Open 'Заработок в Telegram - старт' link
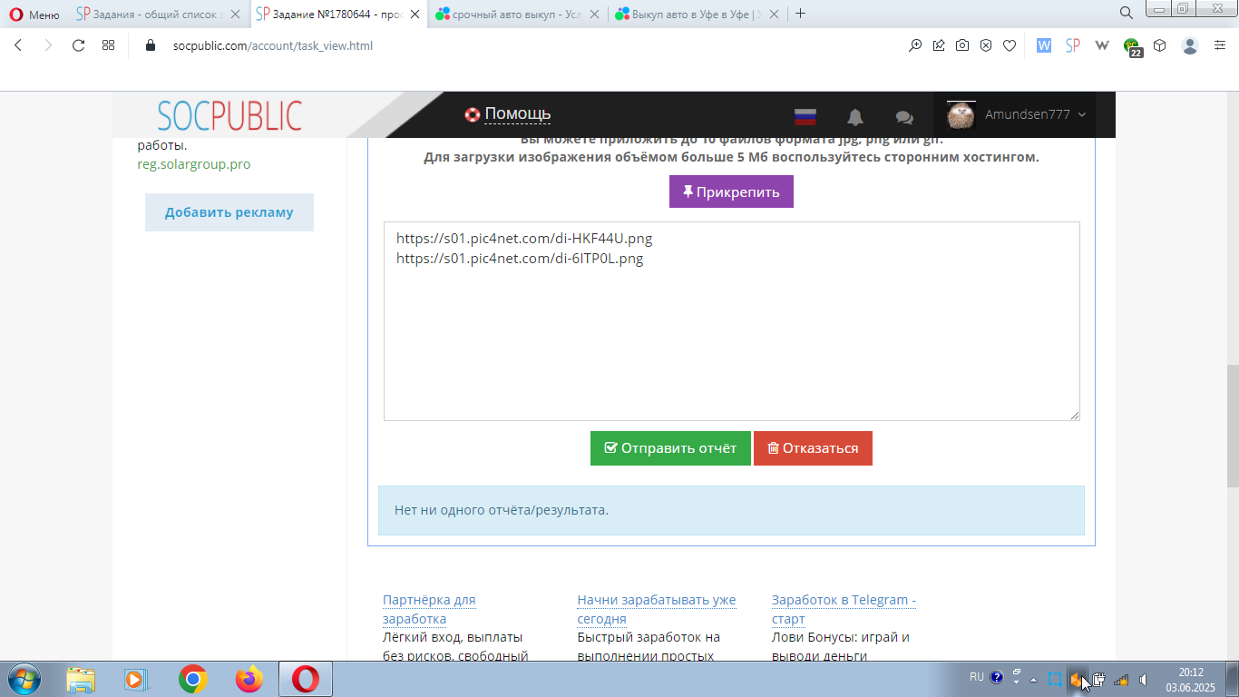Viewport: 1239px width, 697px height. [x=844, y=609]
